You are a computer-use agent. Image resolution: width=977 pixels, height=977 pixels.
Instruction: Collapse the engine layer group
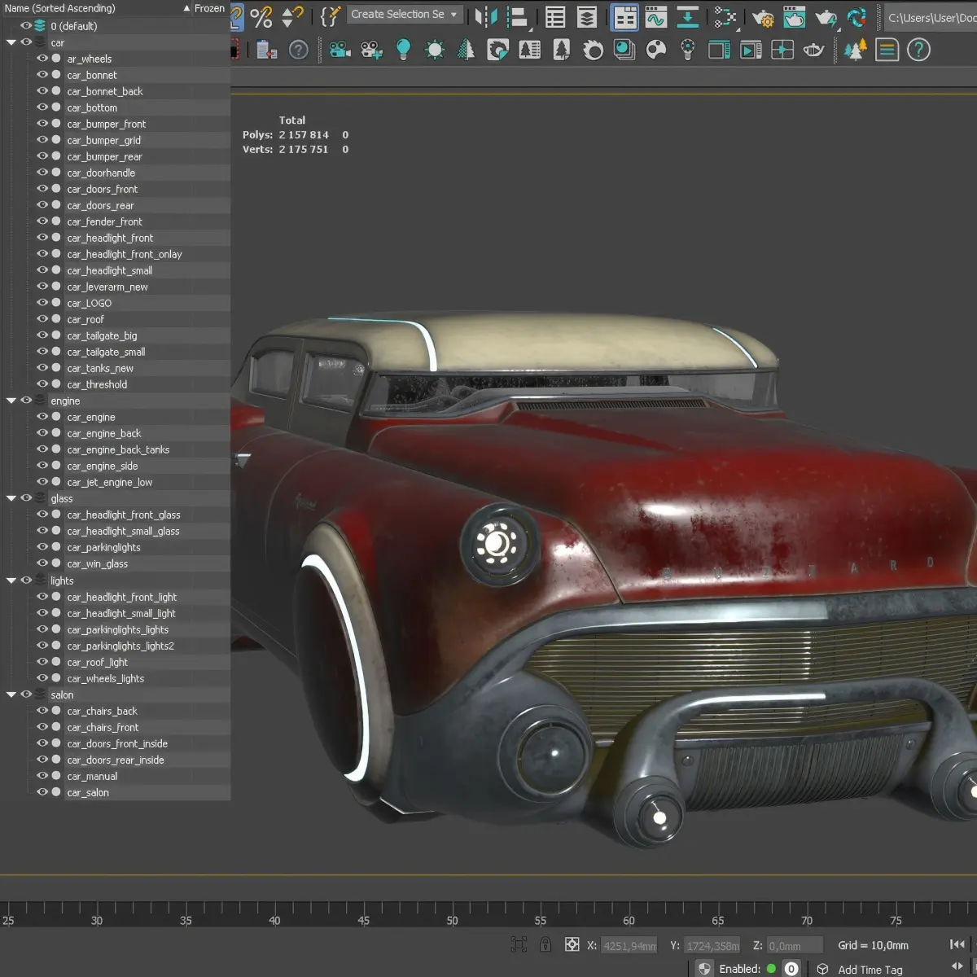point(11,401)
